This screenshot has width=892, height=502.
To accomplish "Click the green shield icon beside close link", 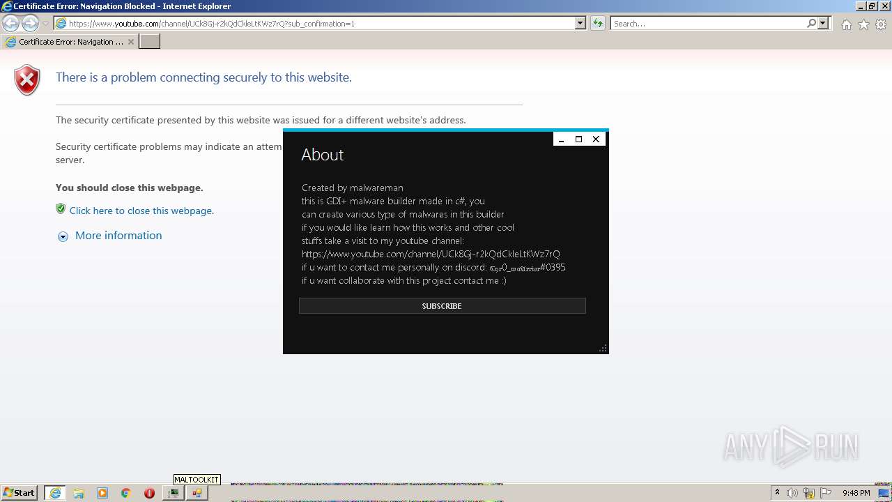I will point(61,208).
